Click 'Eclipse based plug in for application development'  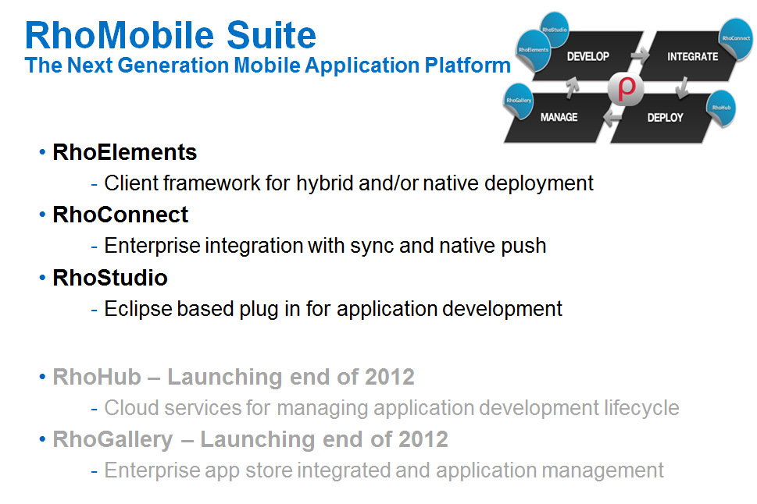[x=333, y=309]
